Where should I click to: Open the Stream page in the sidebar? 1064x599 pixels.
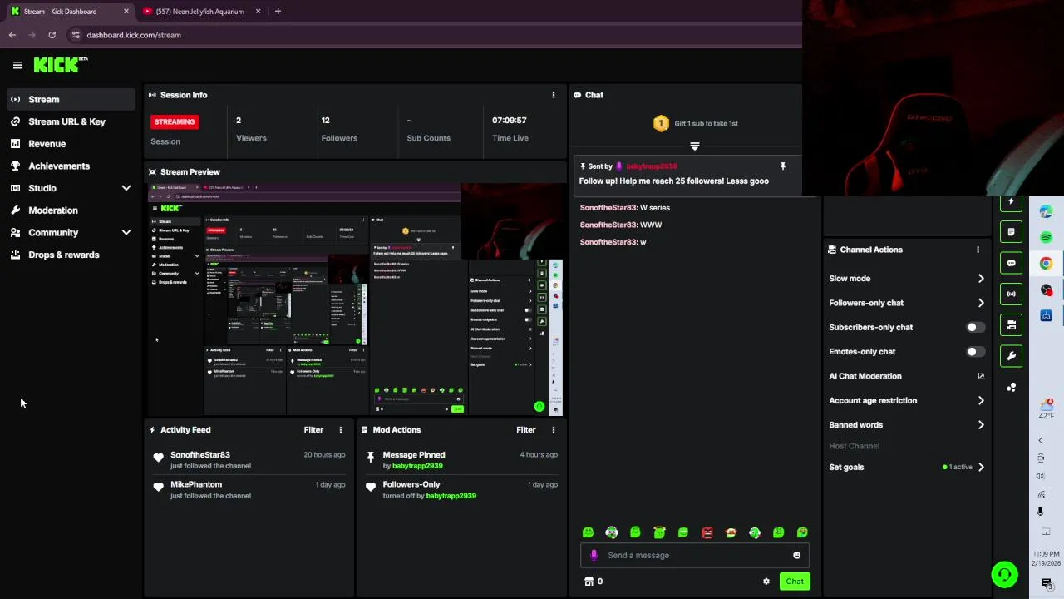(x=71, y=99)
